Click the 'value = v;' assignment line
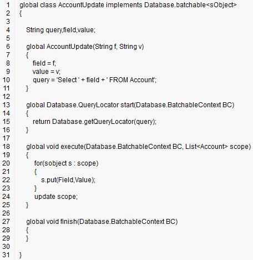This screenshot has height=260, width=253. tap(47, 72)
